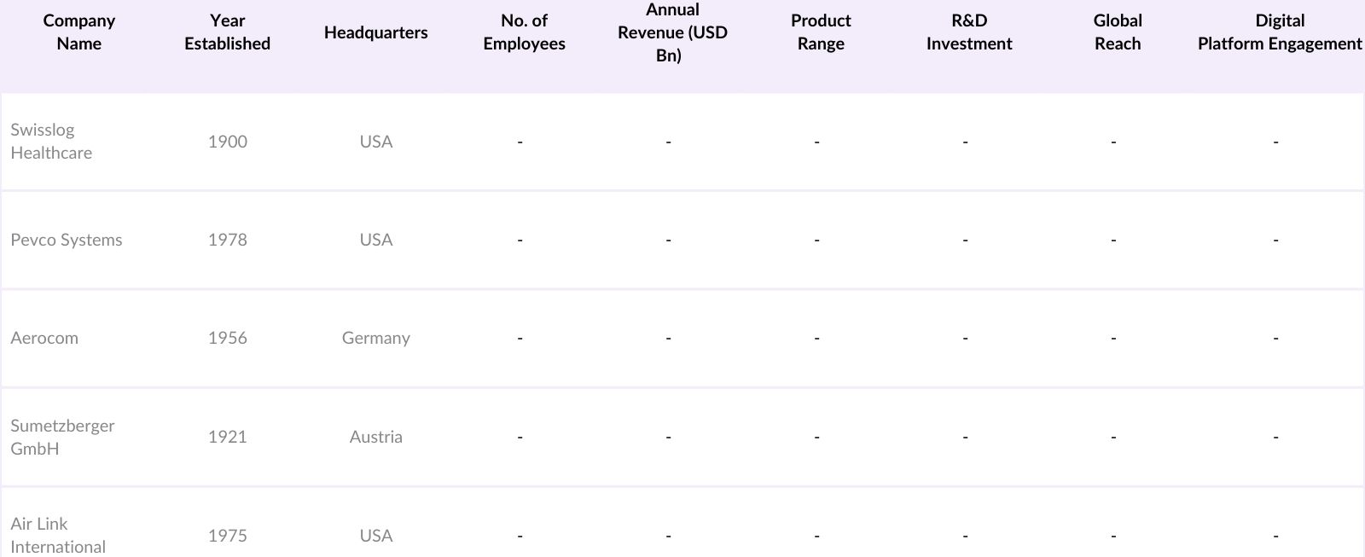Click the Aerocom company name
The width and height of the screenshot is (1365, 557).
pyautogui.click(x=44, y=338)
